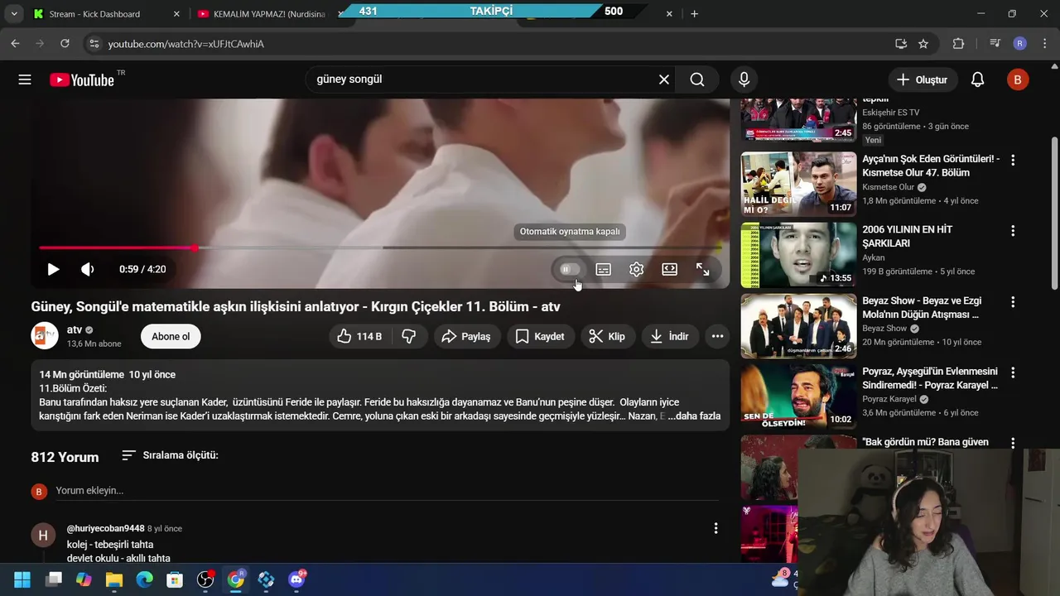Viewport: 1060px width, 596px height.
Task: Switch to theater mode view
Action: tap(669, 269)
